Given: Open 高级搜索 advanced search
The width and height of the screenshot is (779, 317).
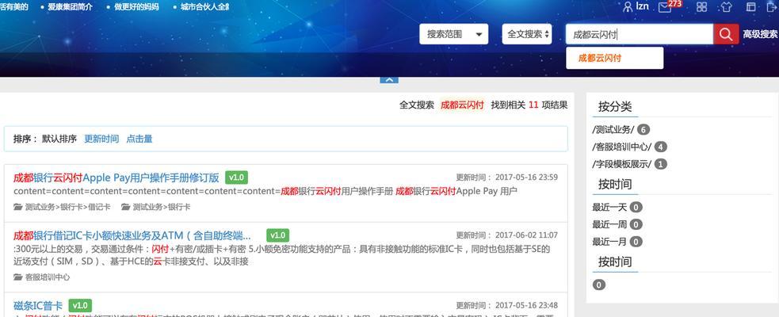Looking at the screenshot, I should click(x=760, y=34).
